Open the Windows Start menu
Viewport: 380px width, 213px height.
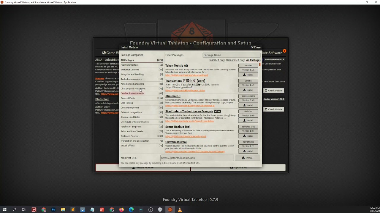pos(5,210)
